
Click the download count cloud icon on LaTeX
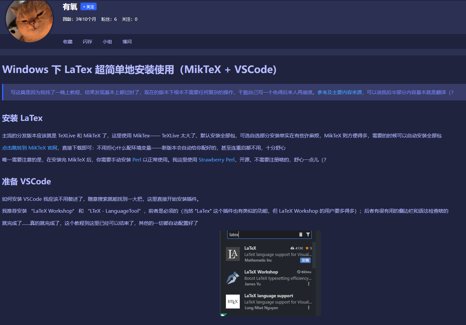pos(292,248)
